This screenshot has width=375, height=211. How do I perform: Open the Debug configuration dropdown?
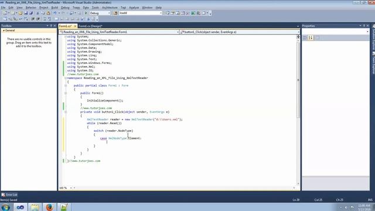coord(109,13)
